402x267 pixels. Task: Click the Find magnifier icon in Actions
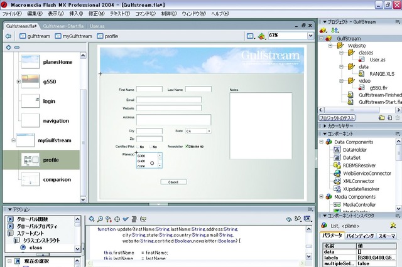100,219
